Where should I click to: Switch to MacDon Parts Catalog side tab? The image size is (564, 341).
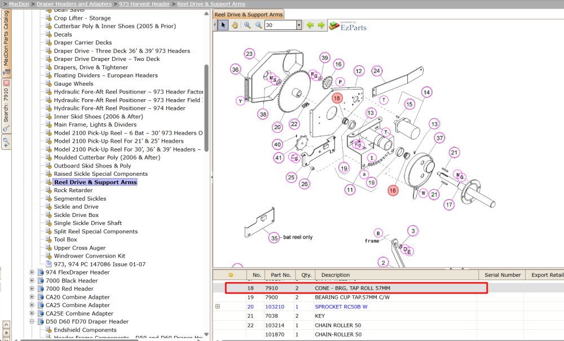(x=6, y=42)
